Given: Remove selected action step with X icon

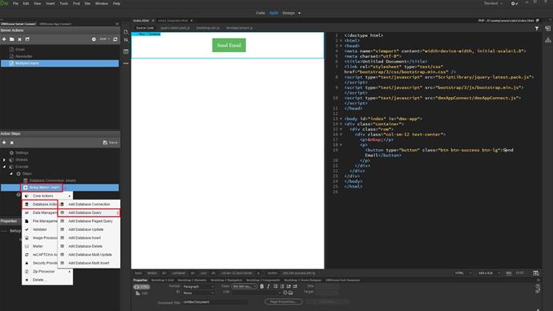Looking at the screenshot, I should 12,143.
